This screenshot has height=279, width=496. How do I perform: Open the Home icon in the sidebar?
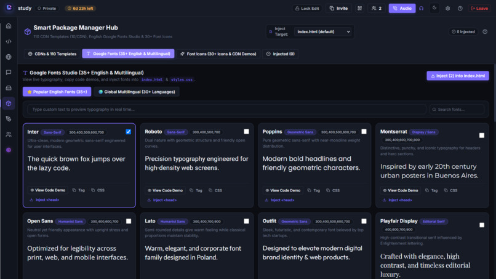(9, 26)
